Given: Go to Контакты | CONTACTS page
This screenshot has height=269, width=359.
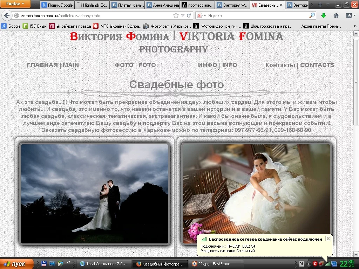Looking at the screenshot, I should point(300,65).
